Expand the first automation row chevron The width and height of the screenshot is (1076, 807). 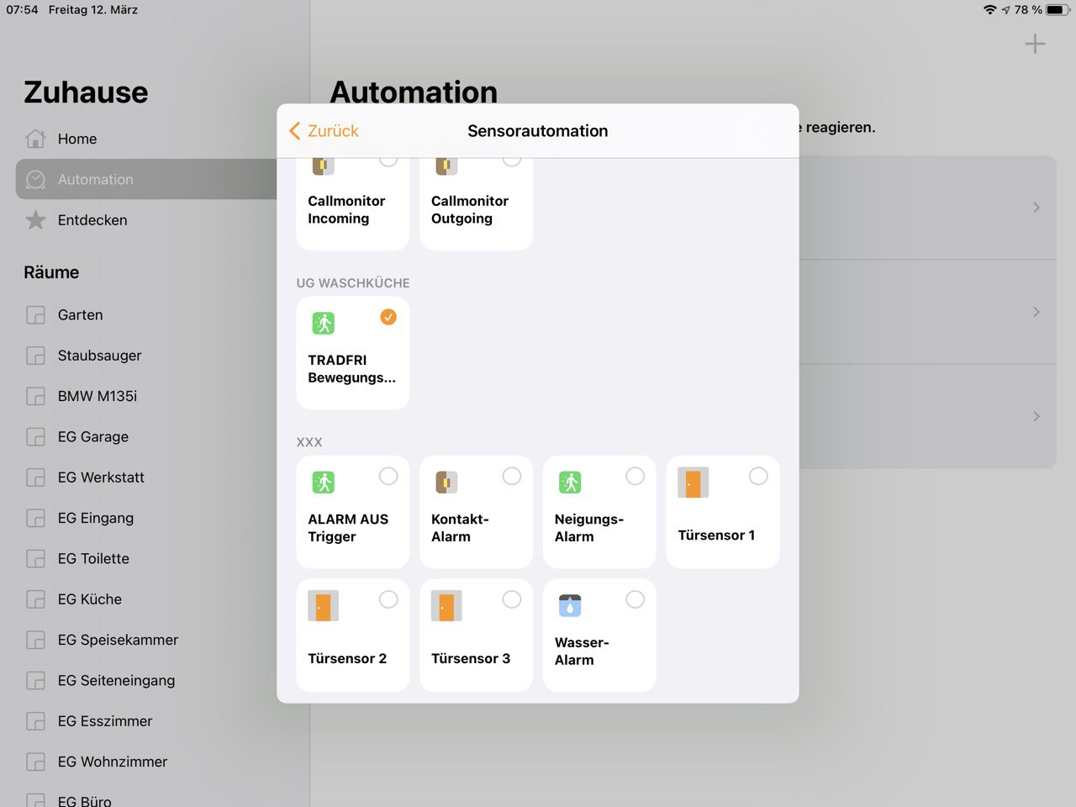click(x=1036, y=208)
